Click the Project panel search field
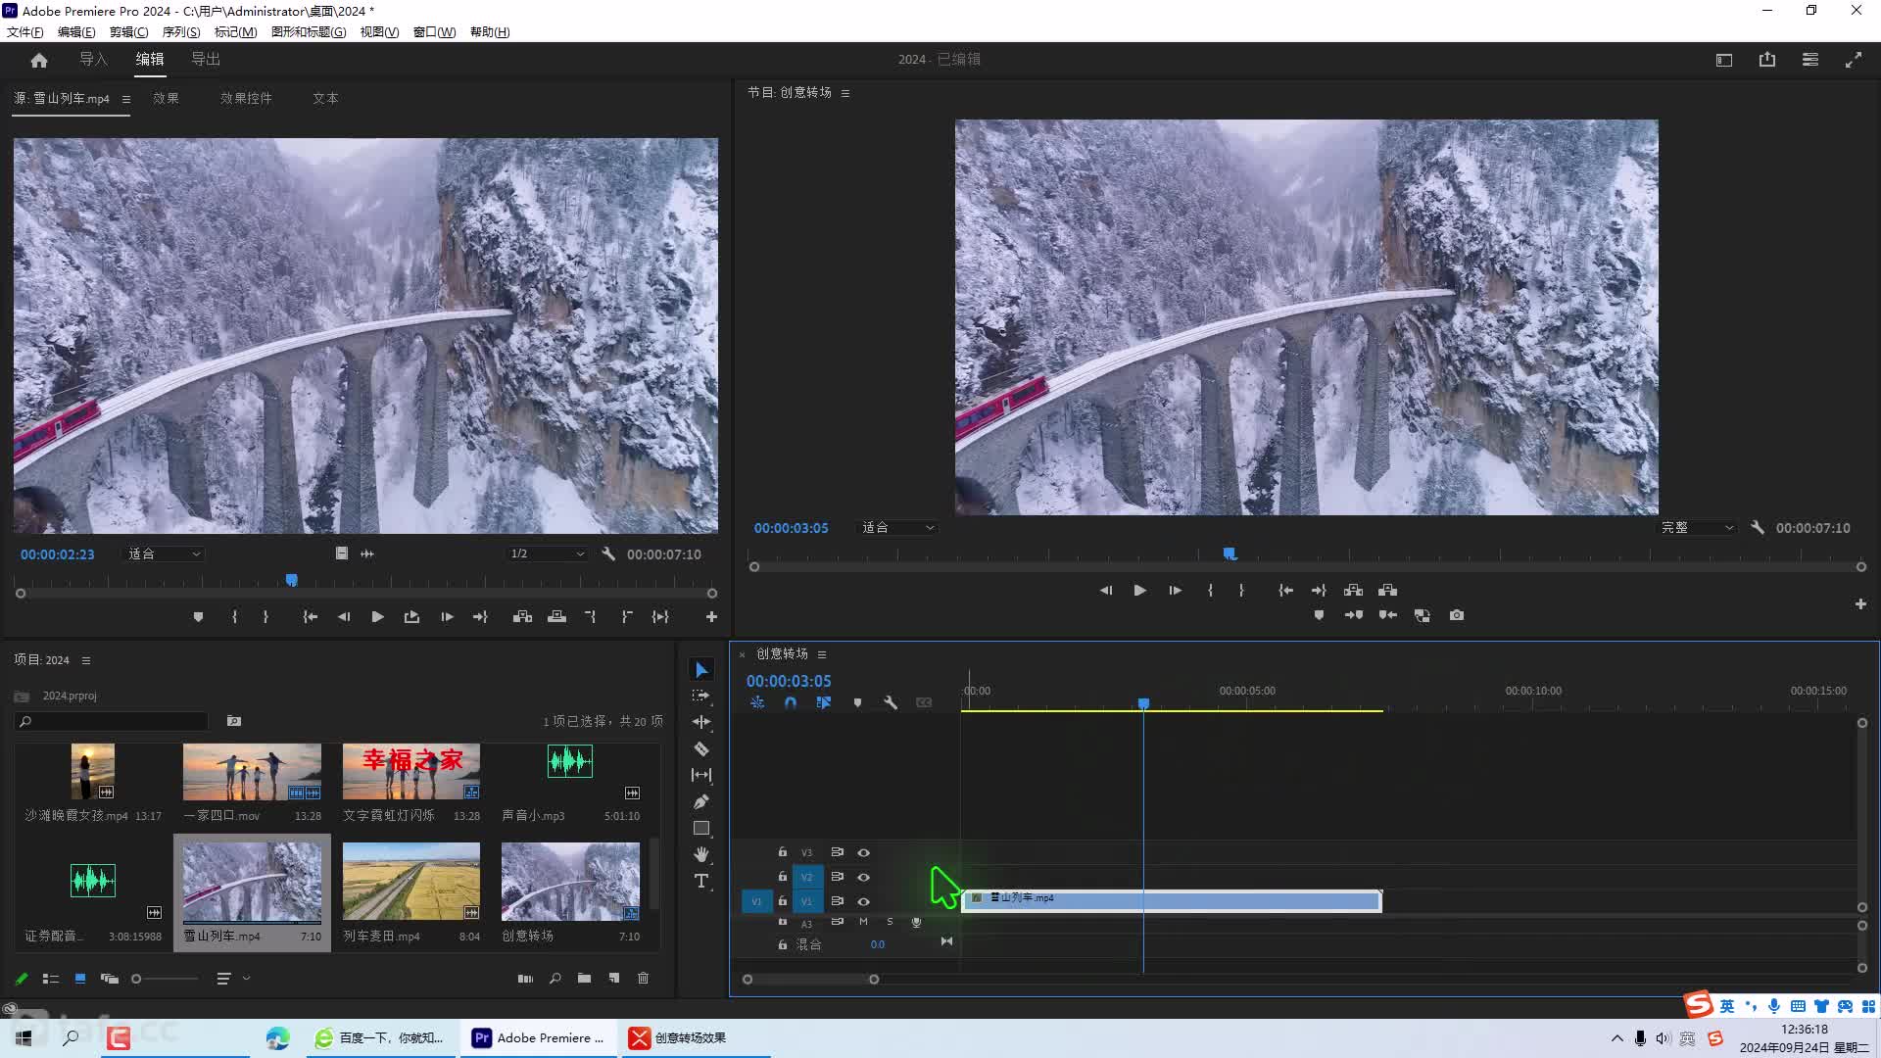This screenshot has width=1881, height=1058. point(112,721)
